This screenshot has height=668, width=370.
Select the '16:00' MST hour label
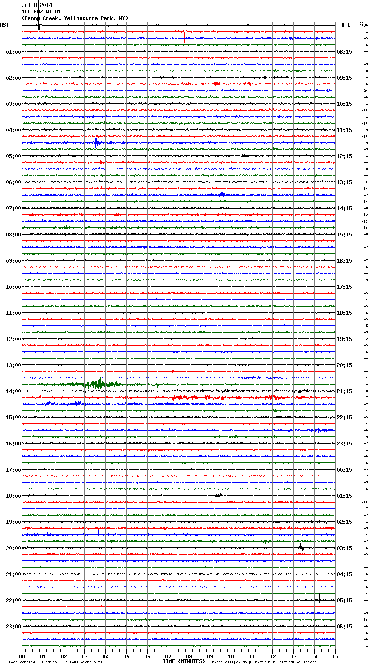pos(13,444)
